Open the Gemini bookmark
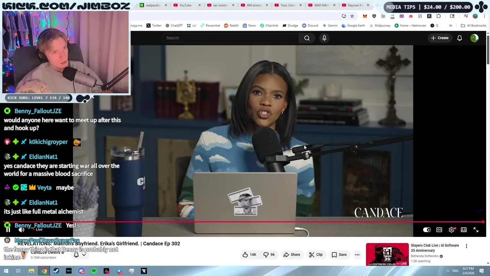The height and width of the screenshot is (276, 490). pyautogui.click(x=330, y=26)
